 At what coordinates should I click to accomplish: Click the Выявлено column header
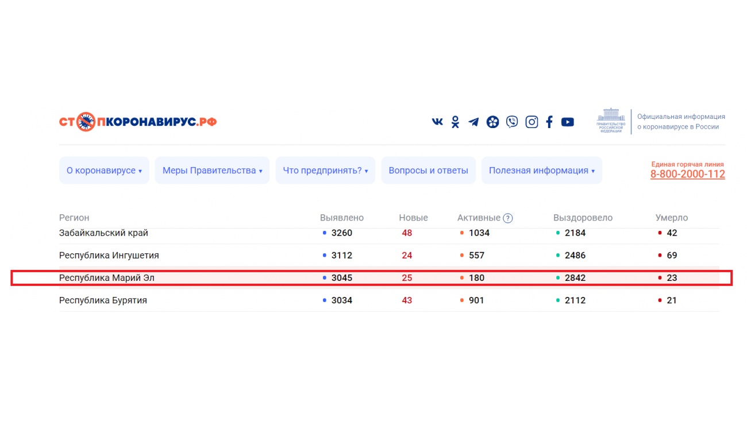click(342, 218)
